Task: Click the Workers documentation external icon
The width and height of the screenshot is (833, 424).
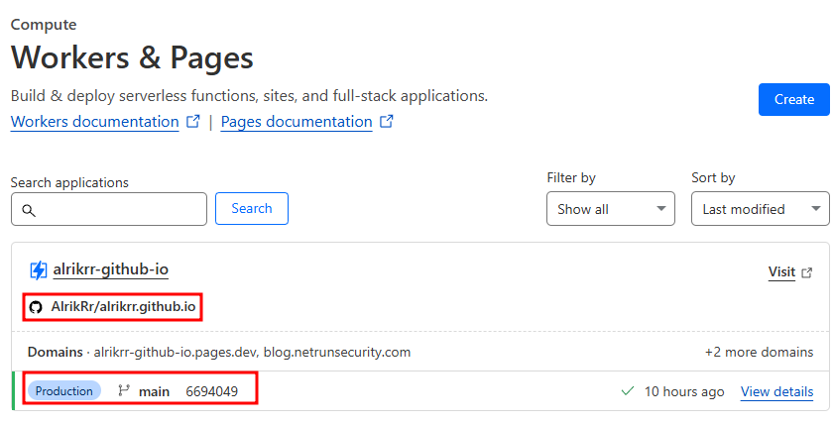Action: tap(193, 122)
